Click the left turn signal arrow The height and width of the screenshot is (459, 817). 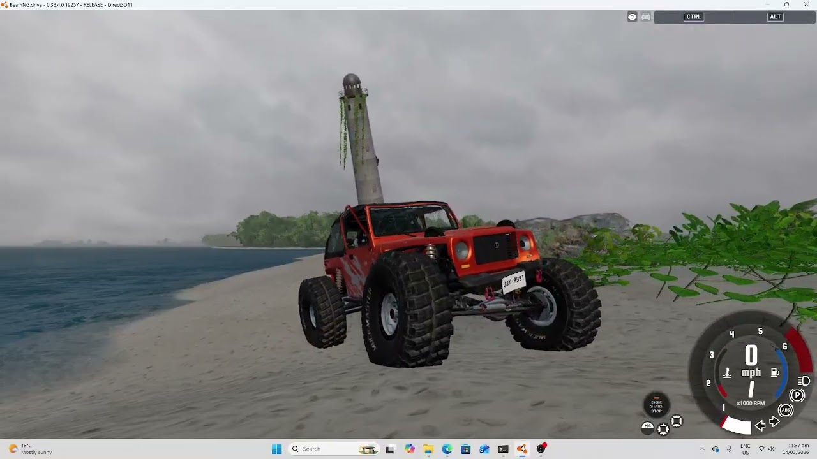point(760,426)
